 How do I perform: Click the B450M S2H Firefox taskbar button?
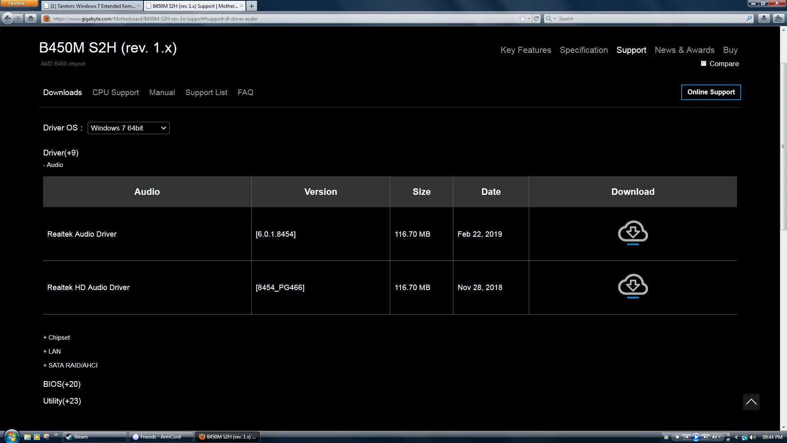pyautogui.click(x=227, y=437)
